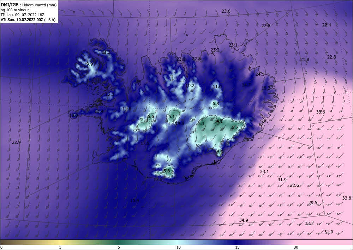Click the colorbar tick label 30
Screen dimensions: 353x250
pos(296,247)
